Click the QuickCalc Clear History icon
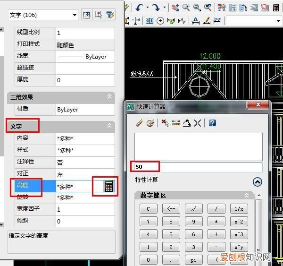 150,123
